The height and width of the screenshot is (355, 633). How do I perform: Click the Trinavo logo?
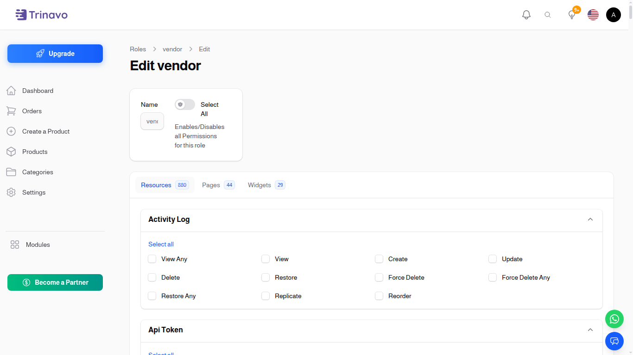pyautogui.click(x=42, y=15)
